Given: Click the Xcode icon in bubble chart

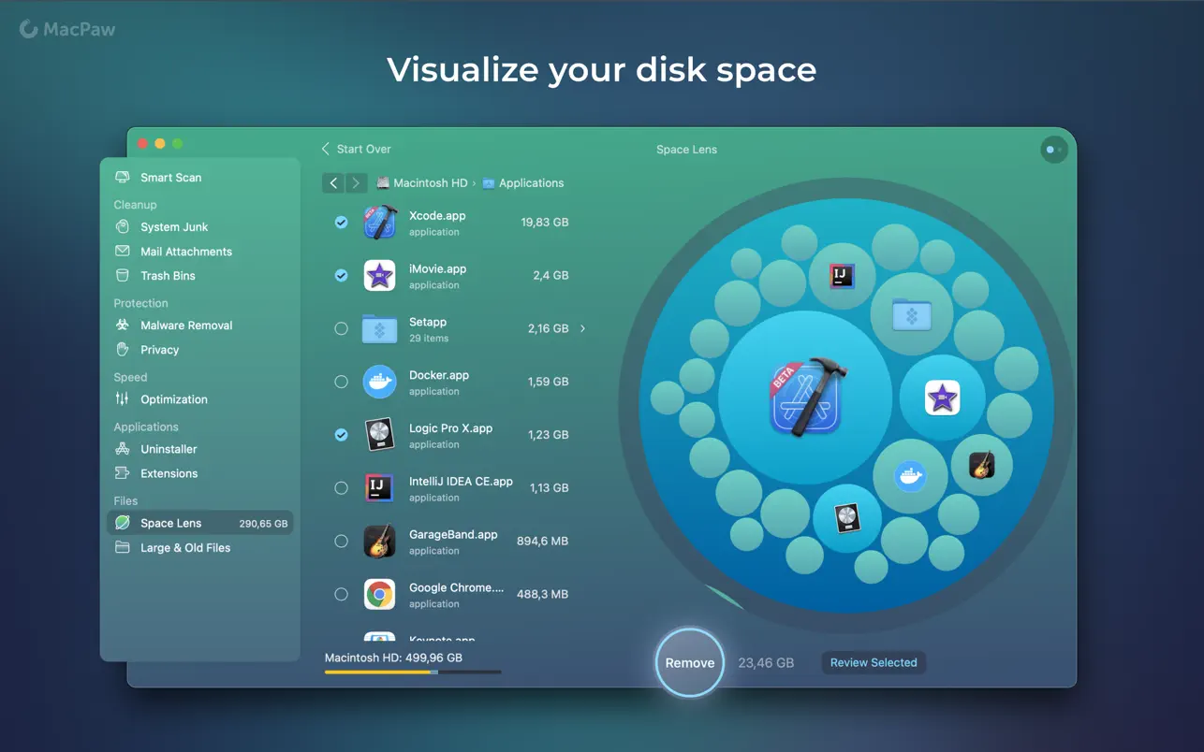Looking at the screenshot, I should pyautogui.click(x=805, y=398).
